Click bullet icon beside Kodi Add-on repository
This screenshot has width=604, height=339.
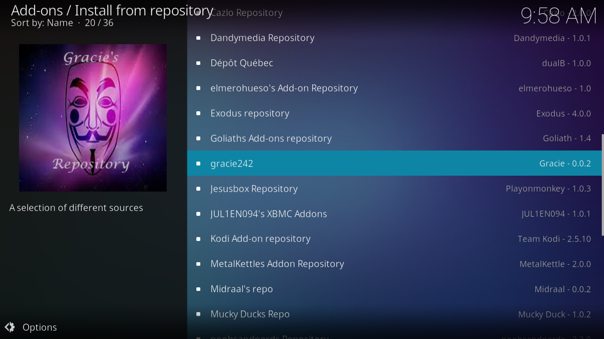tap(199, 239)
